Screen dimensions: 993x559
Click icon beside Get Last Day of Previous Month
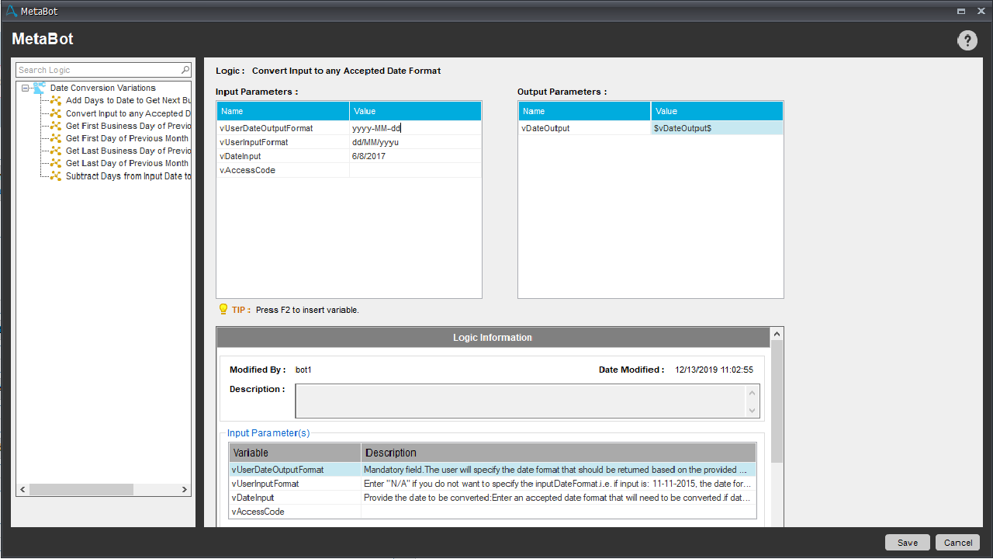click(x=56, y=163)
